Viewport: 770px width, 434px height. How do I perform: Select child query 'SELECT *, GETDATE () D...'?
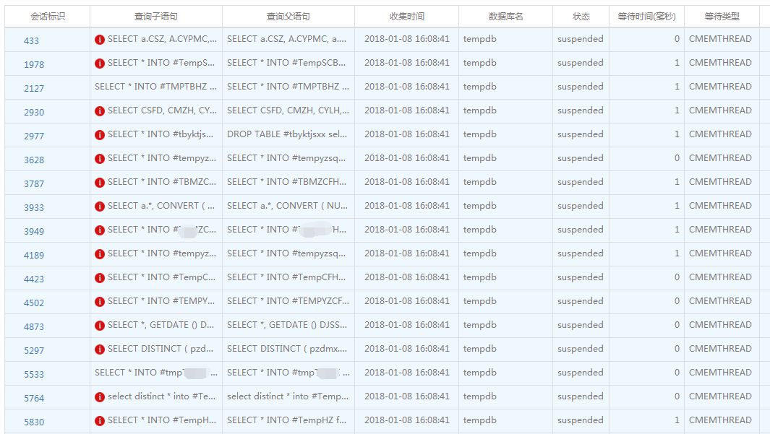tap(161, 325)
